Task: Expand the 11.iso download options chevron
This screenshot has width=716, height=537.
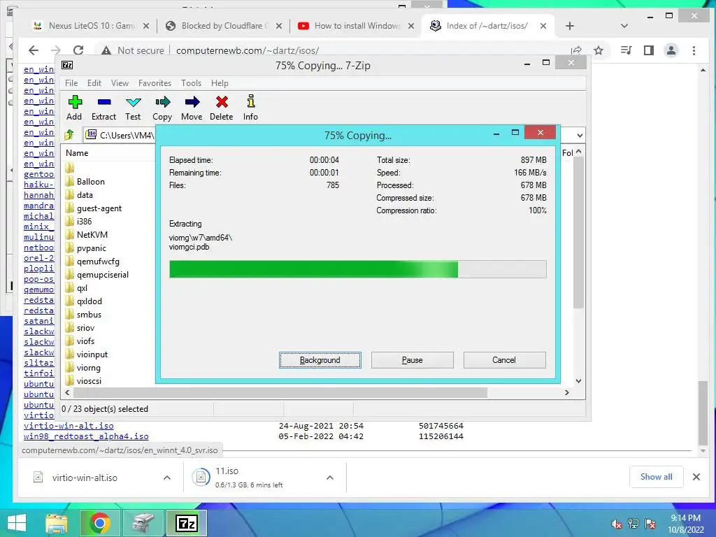Action: pos(330,478)
